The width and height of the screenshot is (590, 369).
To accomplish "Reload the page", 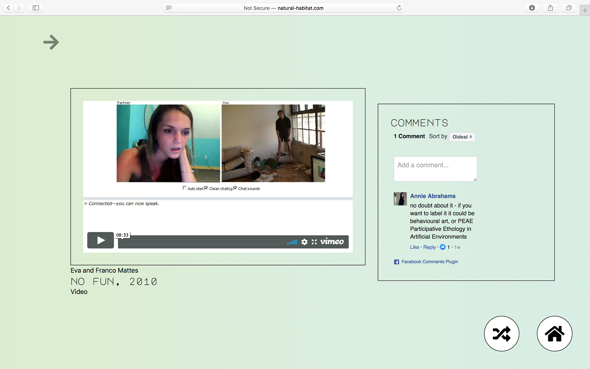I will [399, 8].
